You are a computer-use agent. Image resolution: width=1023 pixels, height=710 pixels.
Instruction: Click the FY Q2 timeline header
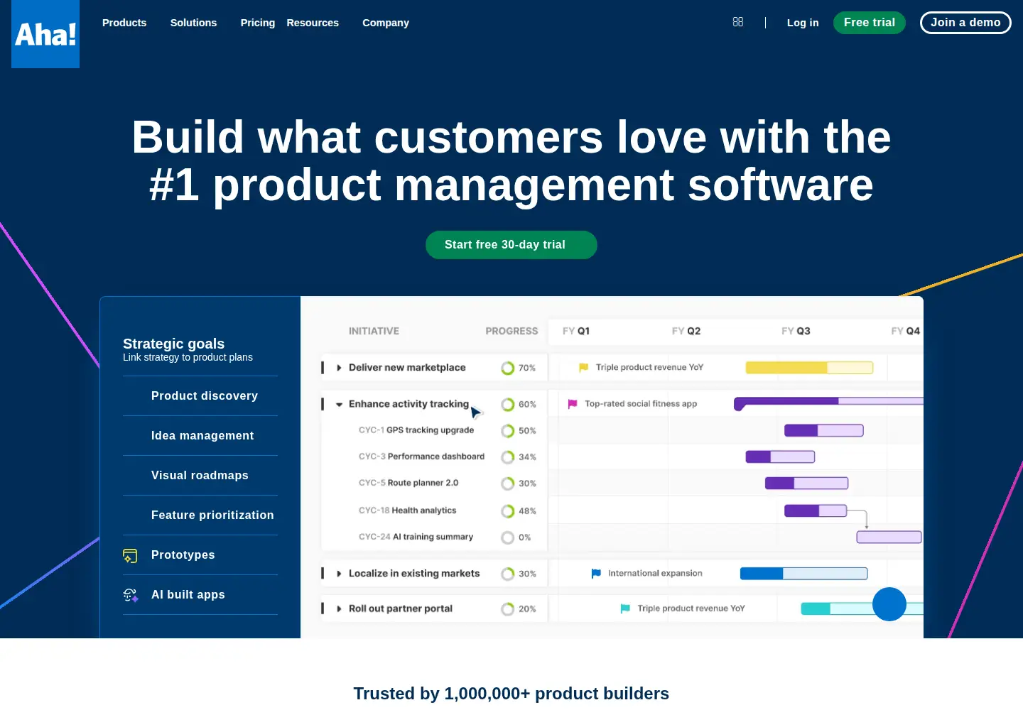[686, 331]
